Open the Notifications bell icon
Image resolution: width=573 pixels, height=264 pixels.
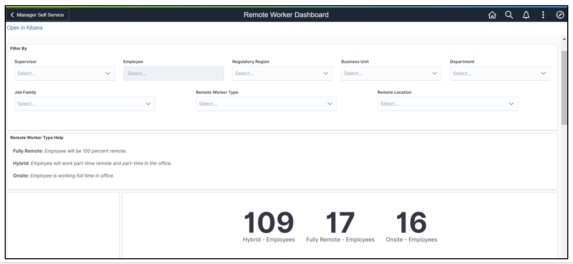(526, 15)
